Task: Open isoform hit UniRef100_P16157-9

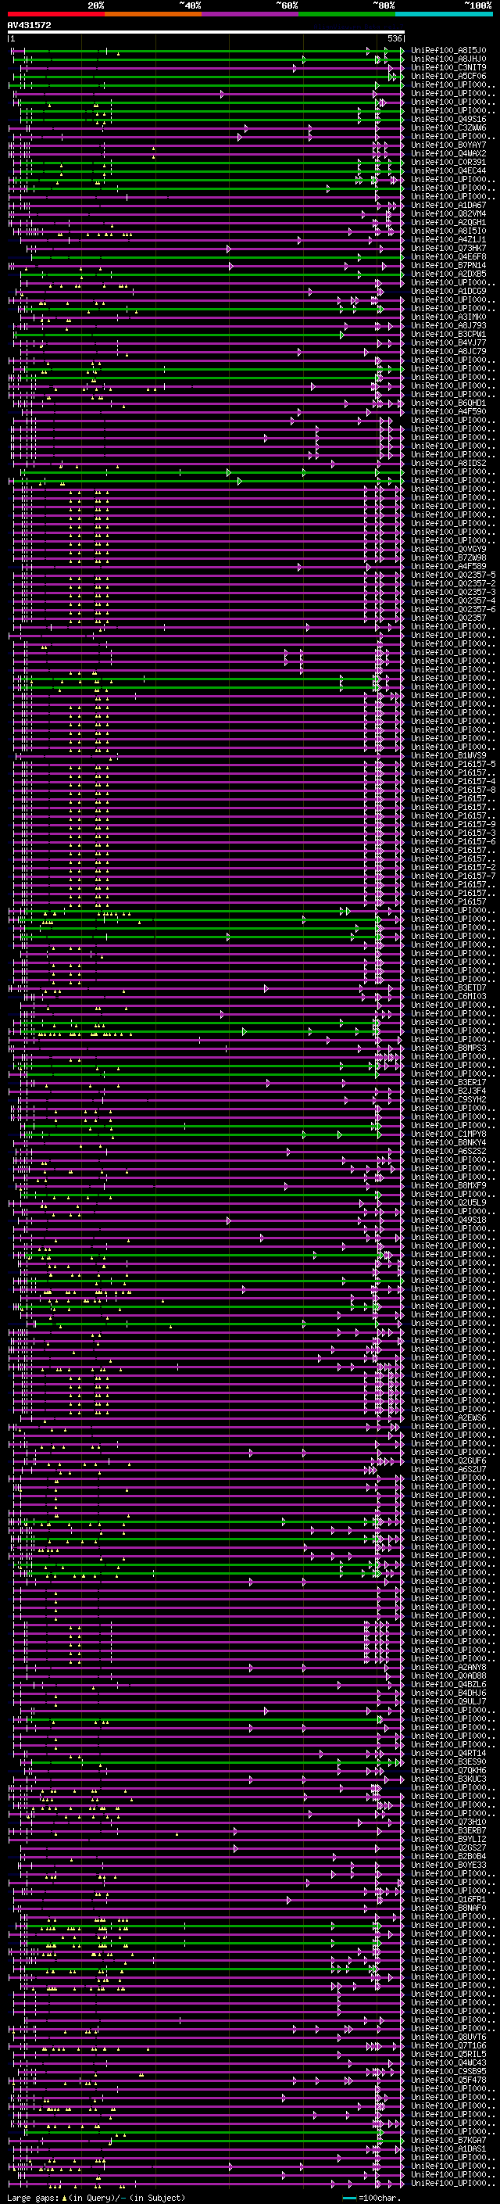Action: pyautogui.click(x=453, y=824)
